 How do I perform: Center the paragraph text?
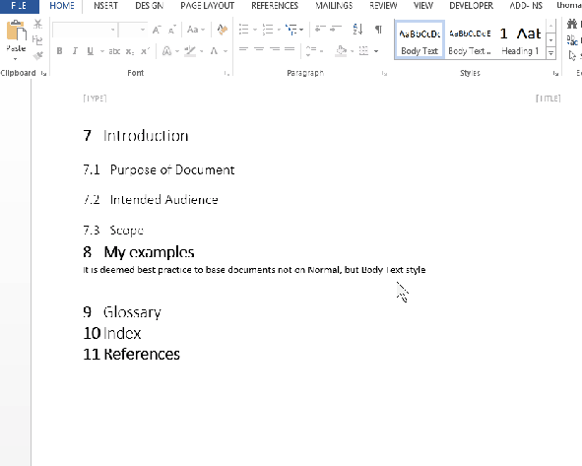pyautogui.click(x=259, y=49)
